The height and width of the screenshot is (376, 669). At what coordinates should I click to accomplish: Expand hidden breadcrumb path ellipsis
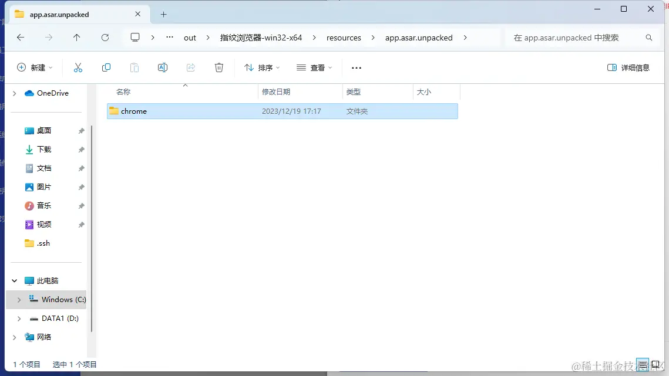coord(170,37)
